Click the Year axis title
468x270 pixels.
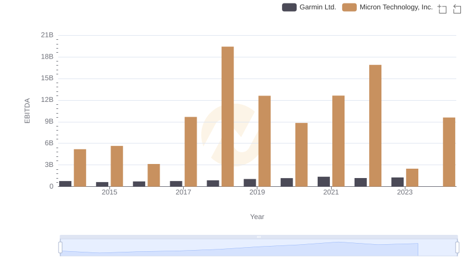[x=257, y=217]
